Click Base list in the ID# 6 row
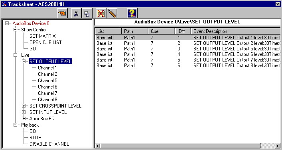The width and height of the screenshot is (282, 150). [105, 65]
